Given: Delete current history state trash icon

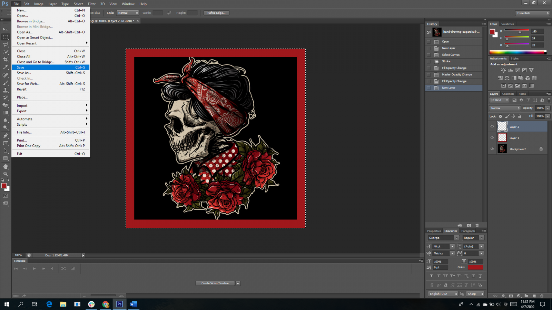Looking at the screenshot, I should coord(477,225).
